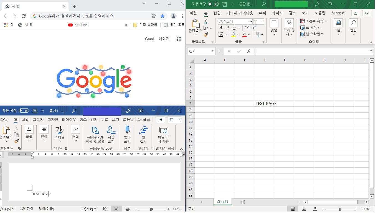
Task: Switch Excel to Page Break Preview
Action: click(x=315, y=209)
